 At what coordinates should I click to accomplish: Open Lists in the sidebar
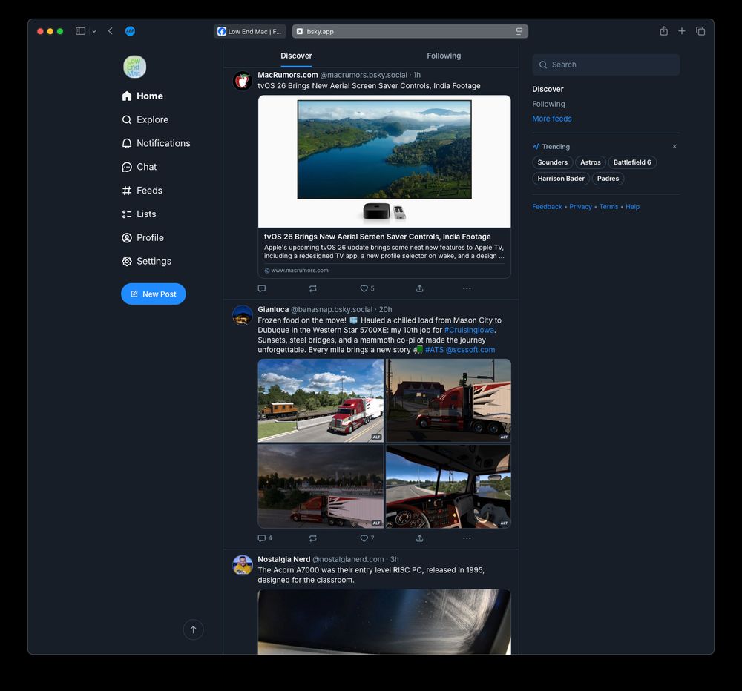click(x=139, y=214)
